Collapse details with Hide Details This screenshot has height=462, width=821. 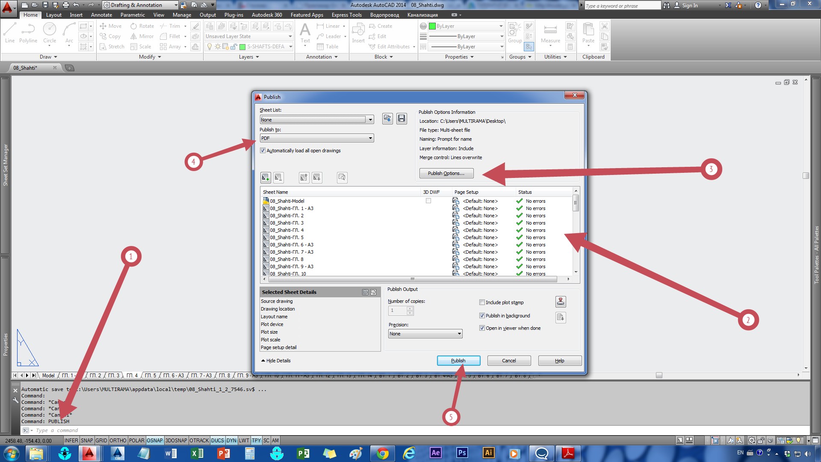click(276, 361)
